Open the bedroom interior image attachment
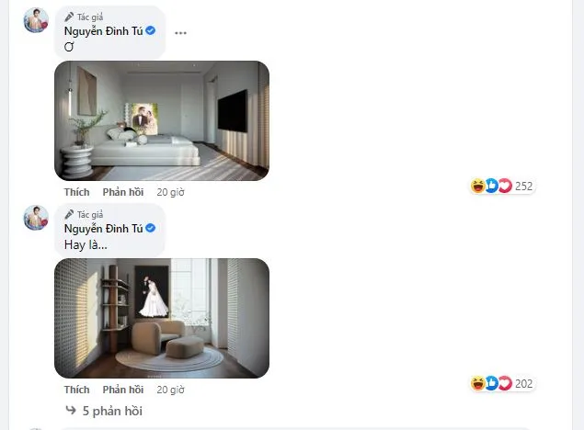 point(162,121)
